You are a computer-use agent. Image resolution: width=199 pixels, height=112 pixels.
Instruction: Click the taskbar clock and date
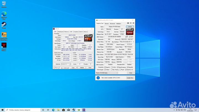coord(190,110)
